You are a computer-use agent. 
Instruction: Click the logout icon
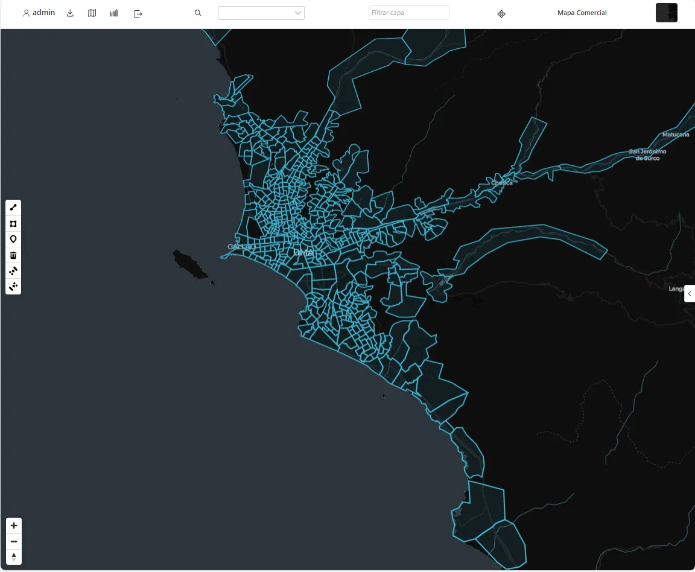(138, 14)
